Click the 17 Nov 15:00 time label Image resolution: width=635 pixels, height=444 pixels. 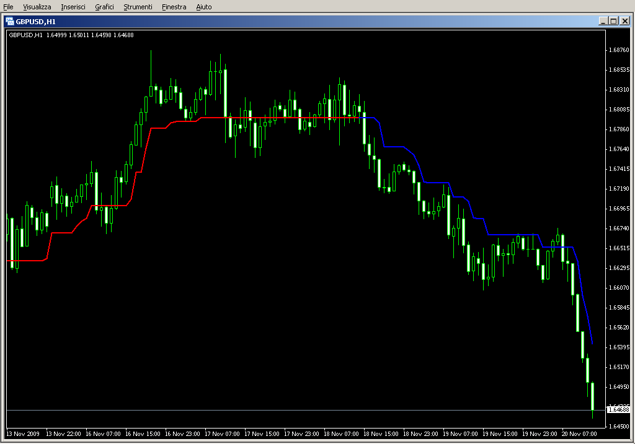262,434
